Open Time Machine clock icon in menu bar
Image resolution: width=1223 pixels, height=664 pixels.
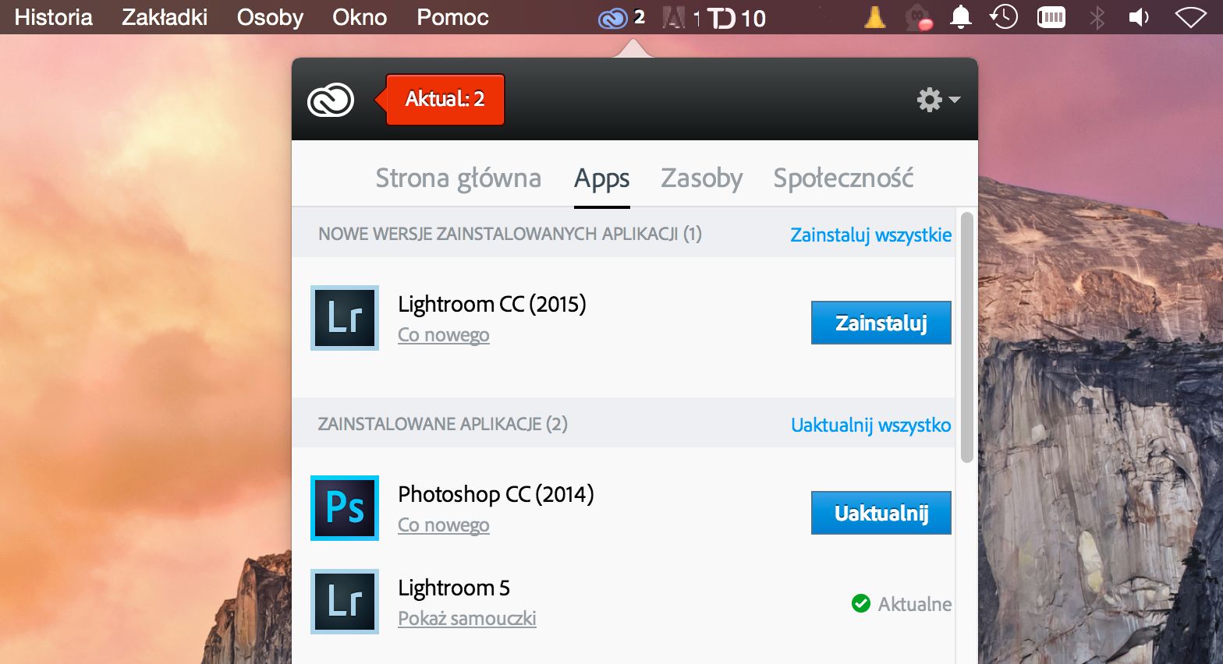pyautogui.click(x=1004, y=17)
